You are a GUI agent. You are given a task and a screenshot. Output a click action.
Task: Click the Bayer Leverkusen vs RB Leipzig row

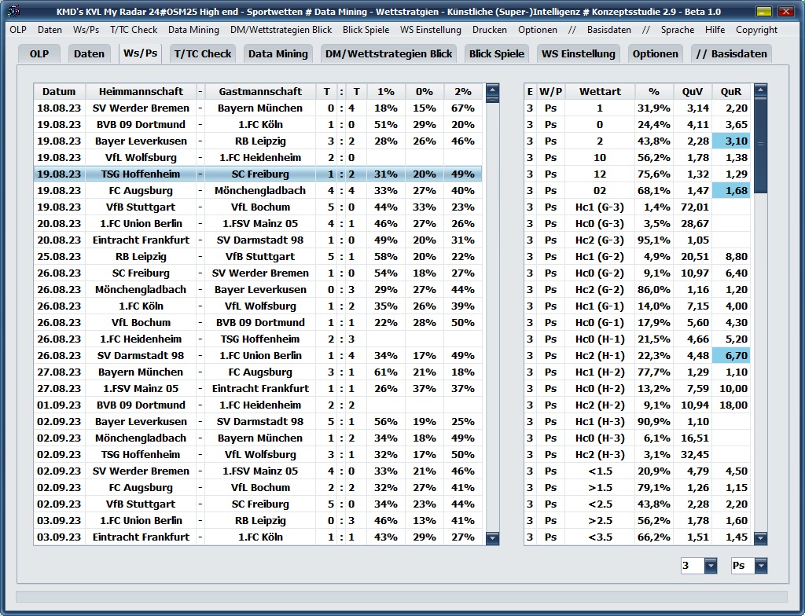258,141
